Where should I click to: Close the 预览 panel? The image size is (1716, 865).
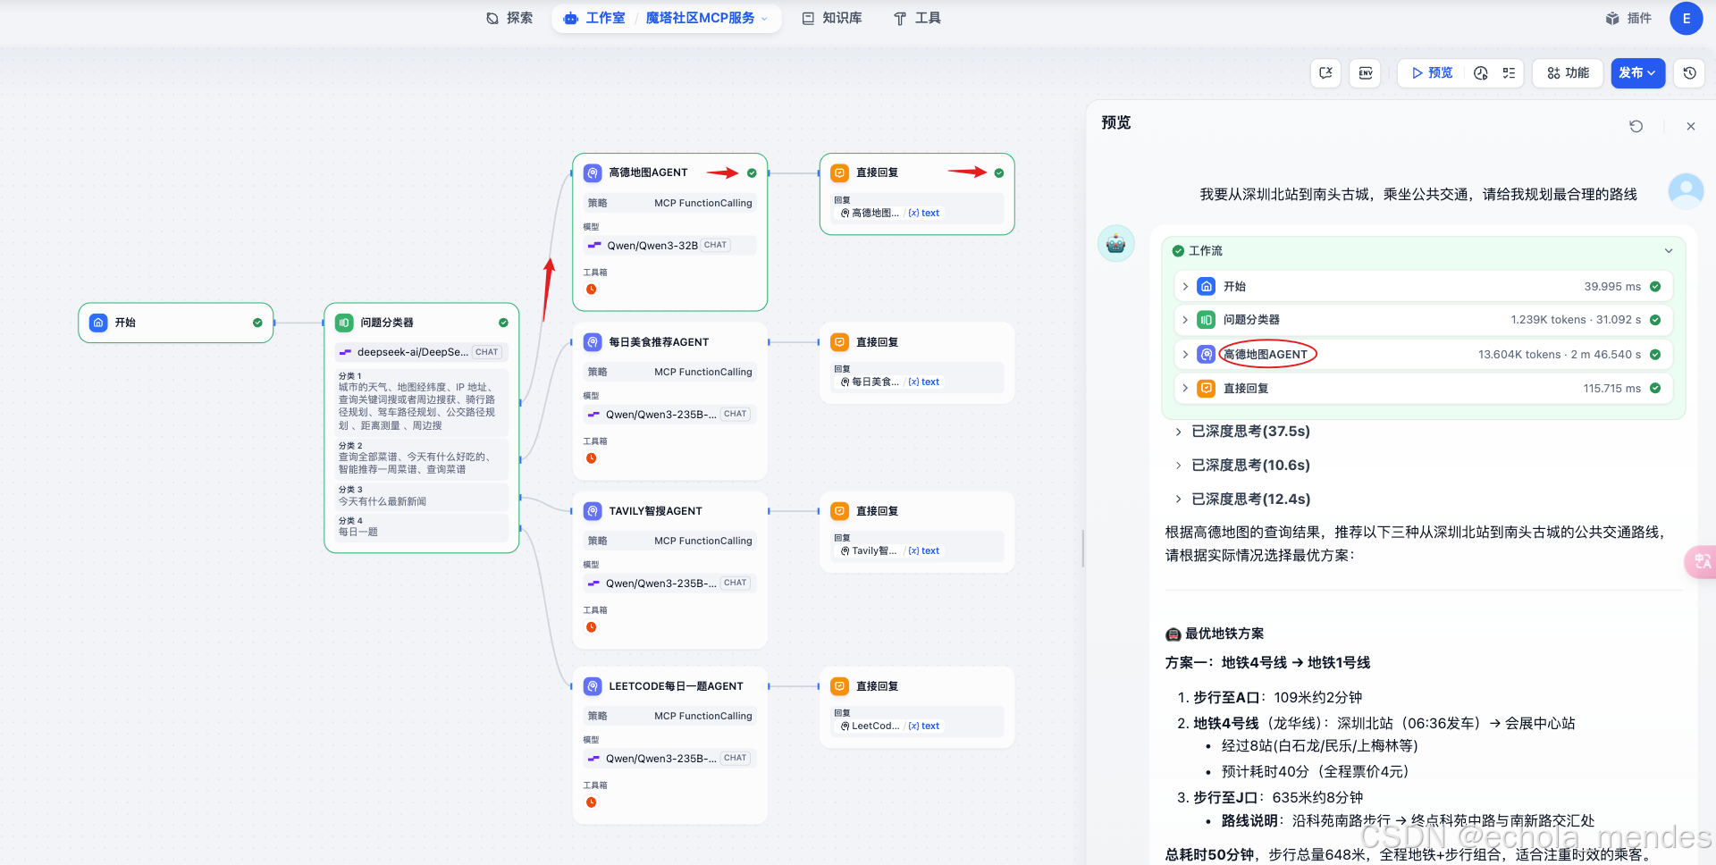[x=1691, y=126]
